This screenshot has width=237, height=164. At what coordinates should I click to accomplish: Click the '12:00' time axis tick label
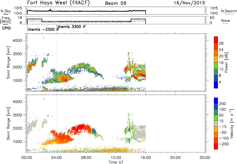[116, 158]
